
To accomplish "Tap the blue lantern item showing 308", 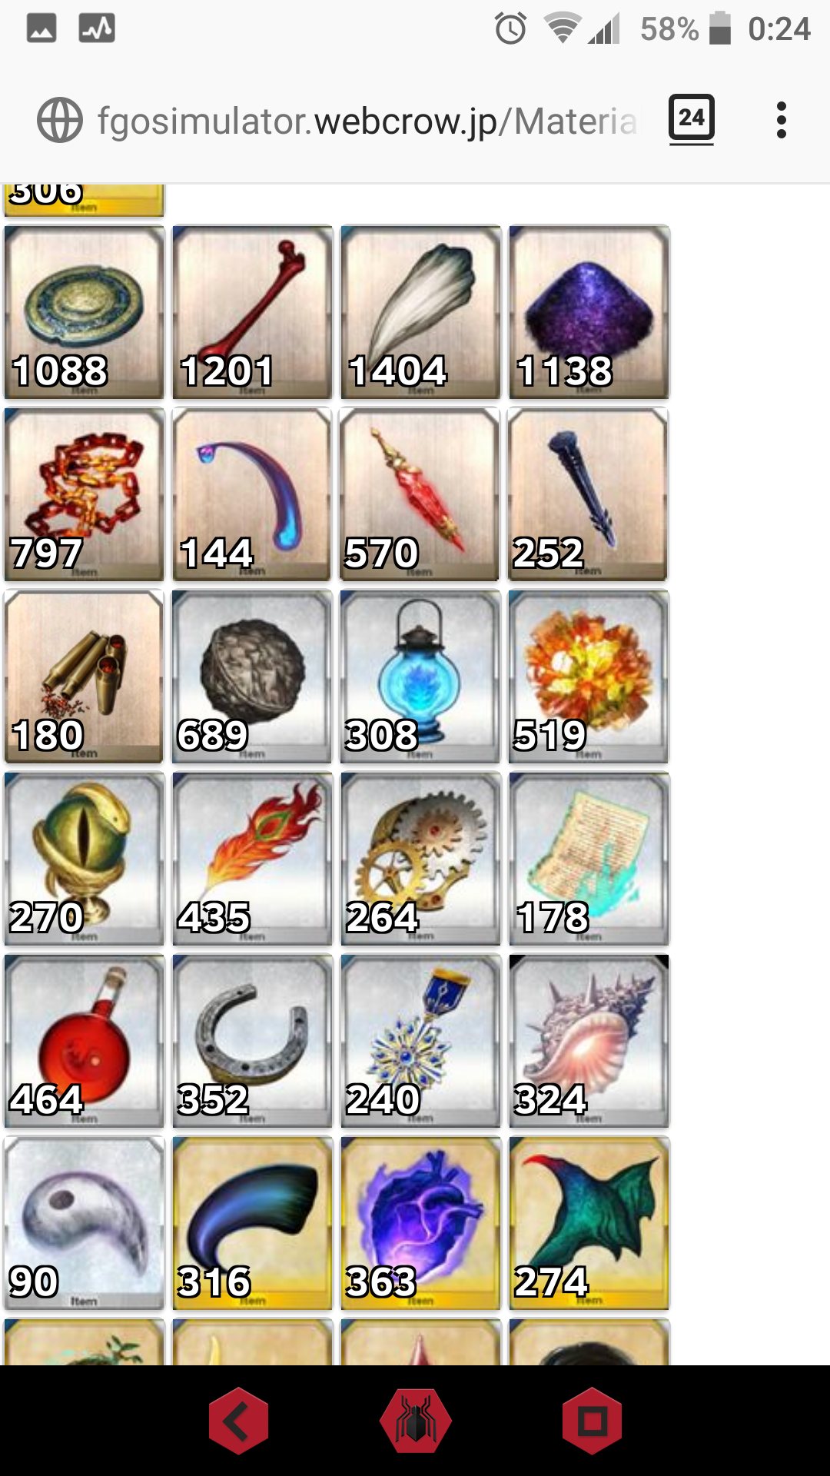I will (x=420, y=676).
